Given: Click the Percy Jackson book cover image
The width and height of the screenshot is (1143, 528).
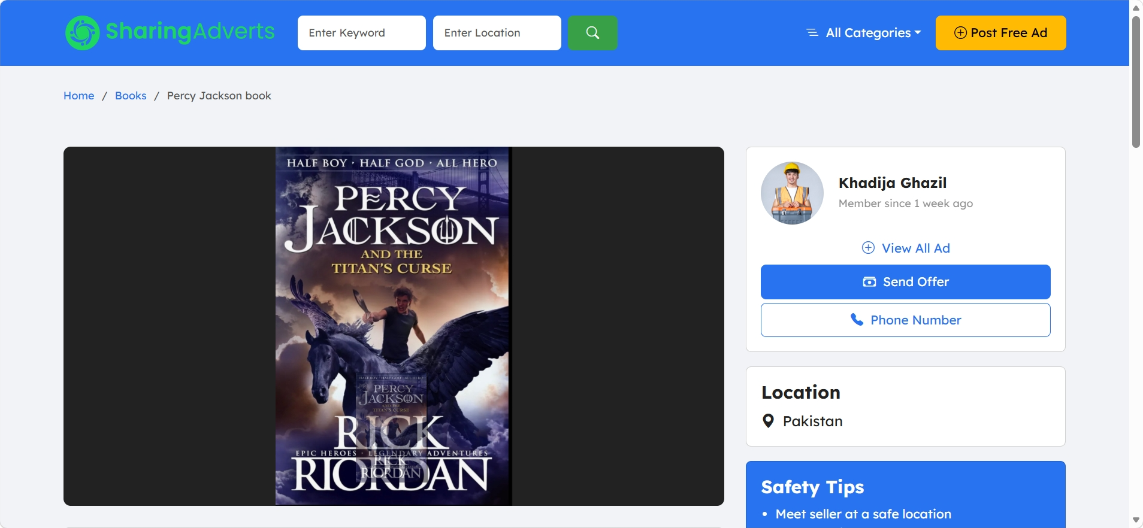Looking at the screenshot, I should pyautogui.click(x=394, y=326).
